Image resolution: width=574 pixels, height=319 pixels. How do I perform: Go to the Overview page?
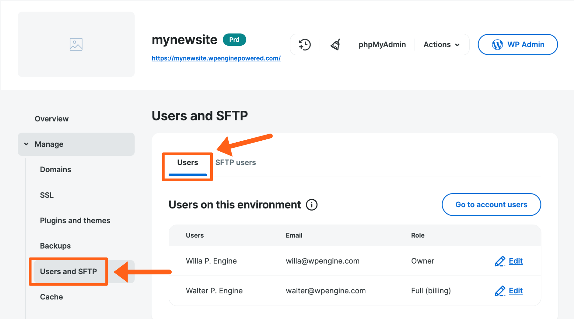(x=52, y=118)
